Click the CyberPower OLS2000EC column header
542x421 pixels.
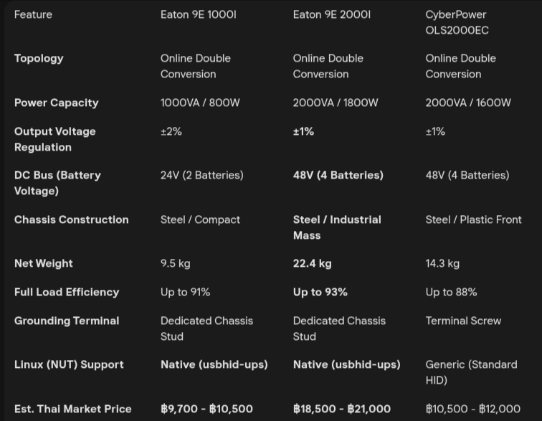pos(456,22)
